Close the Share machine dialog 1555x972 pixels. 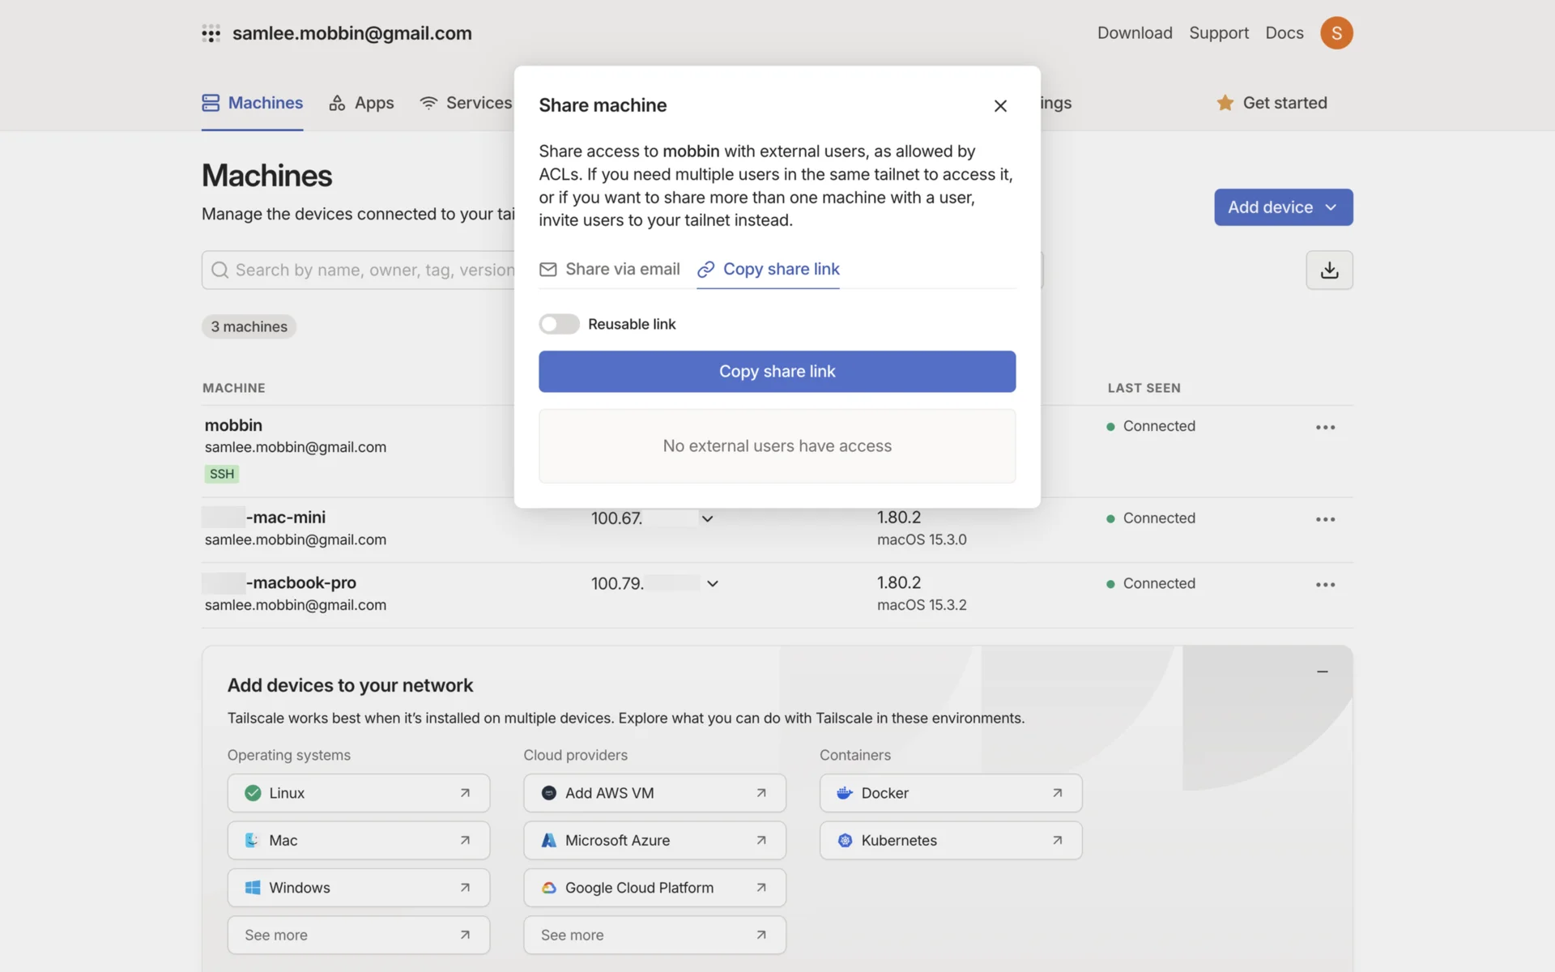pyautogui.click(x=1000, y=106)
